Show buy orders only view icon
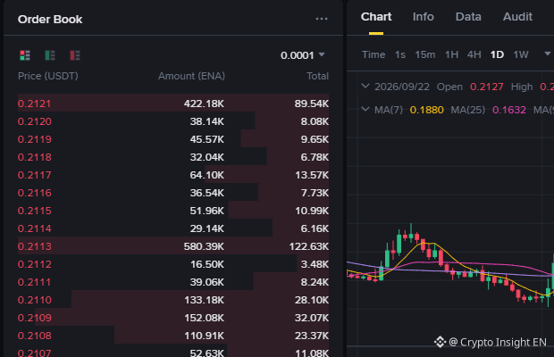The height and width of the screenshot is (357, 554). 50,55
